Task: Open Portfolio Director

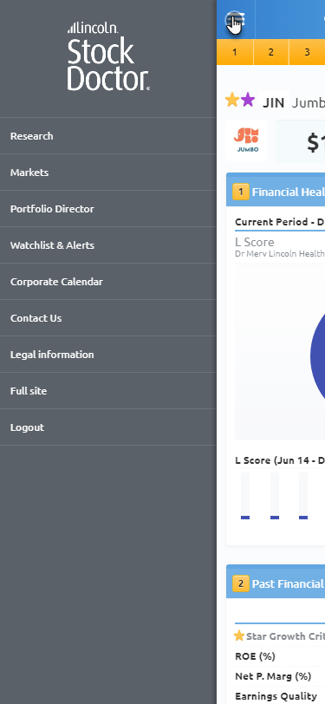Action: [x=108, y=209]
